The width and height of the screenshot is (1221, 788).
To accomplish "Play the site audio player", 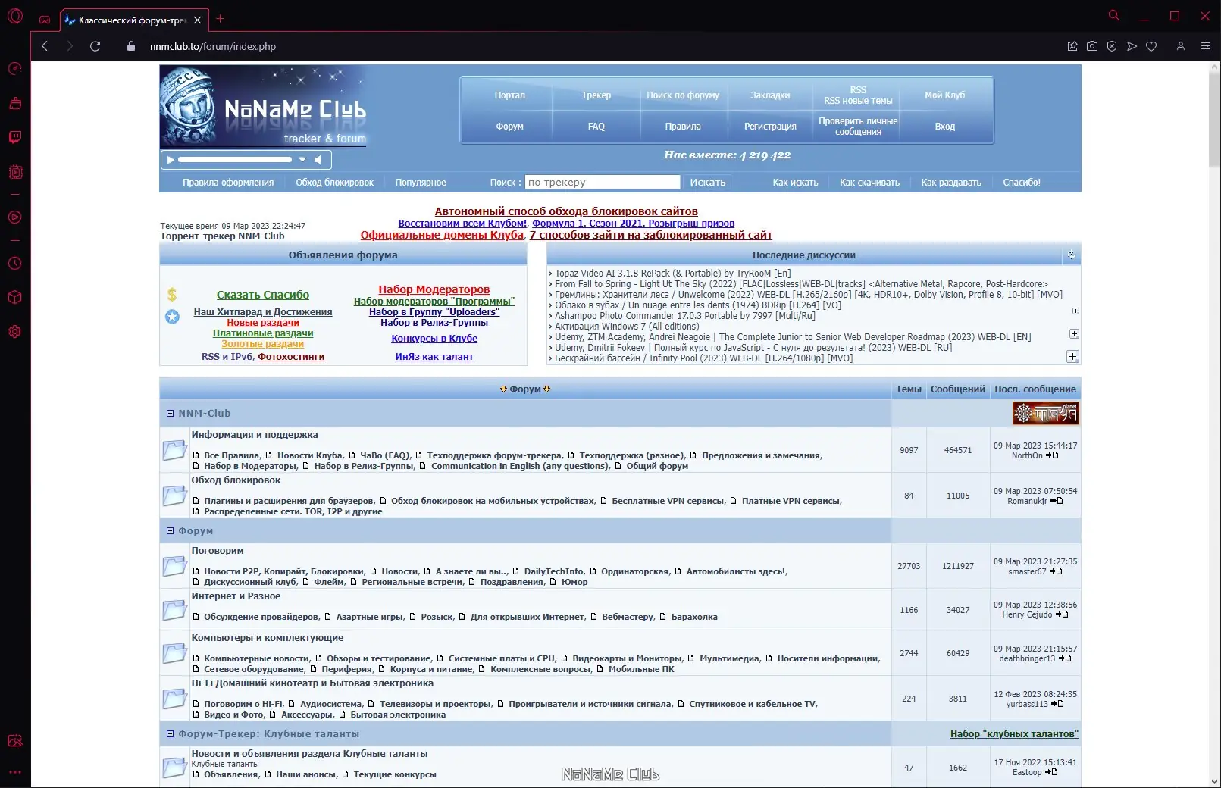I will 171,160.
